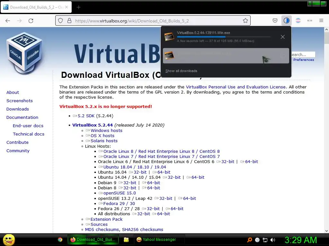Switch to Yahoo! Messenger taskbar window
This screenshot has width=329, height=246.
159,240
